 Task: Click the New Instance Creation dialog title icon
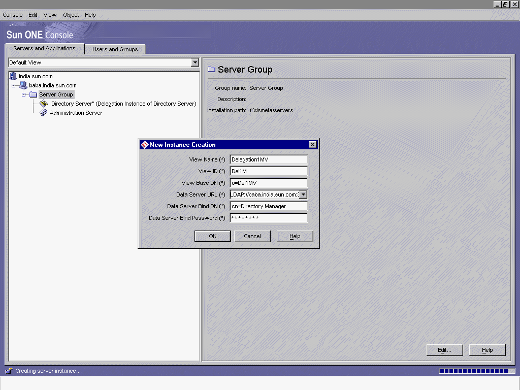tap(145, 145)
